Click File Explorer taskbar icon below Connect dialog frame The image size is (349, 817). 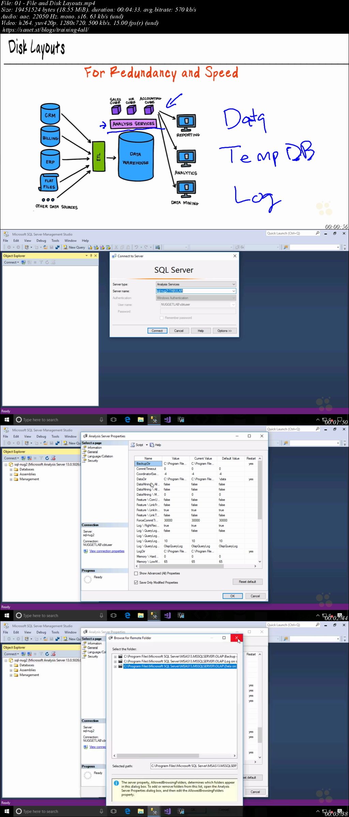[x=140, y=420]
